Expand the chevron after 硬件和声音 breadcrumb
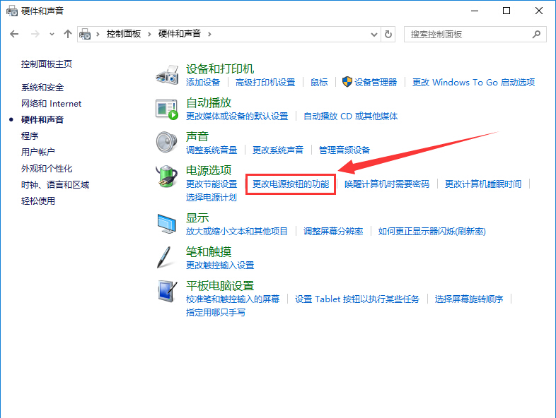556x418 pixels. tap(210, 34)
